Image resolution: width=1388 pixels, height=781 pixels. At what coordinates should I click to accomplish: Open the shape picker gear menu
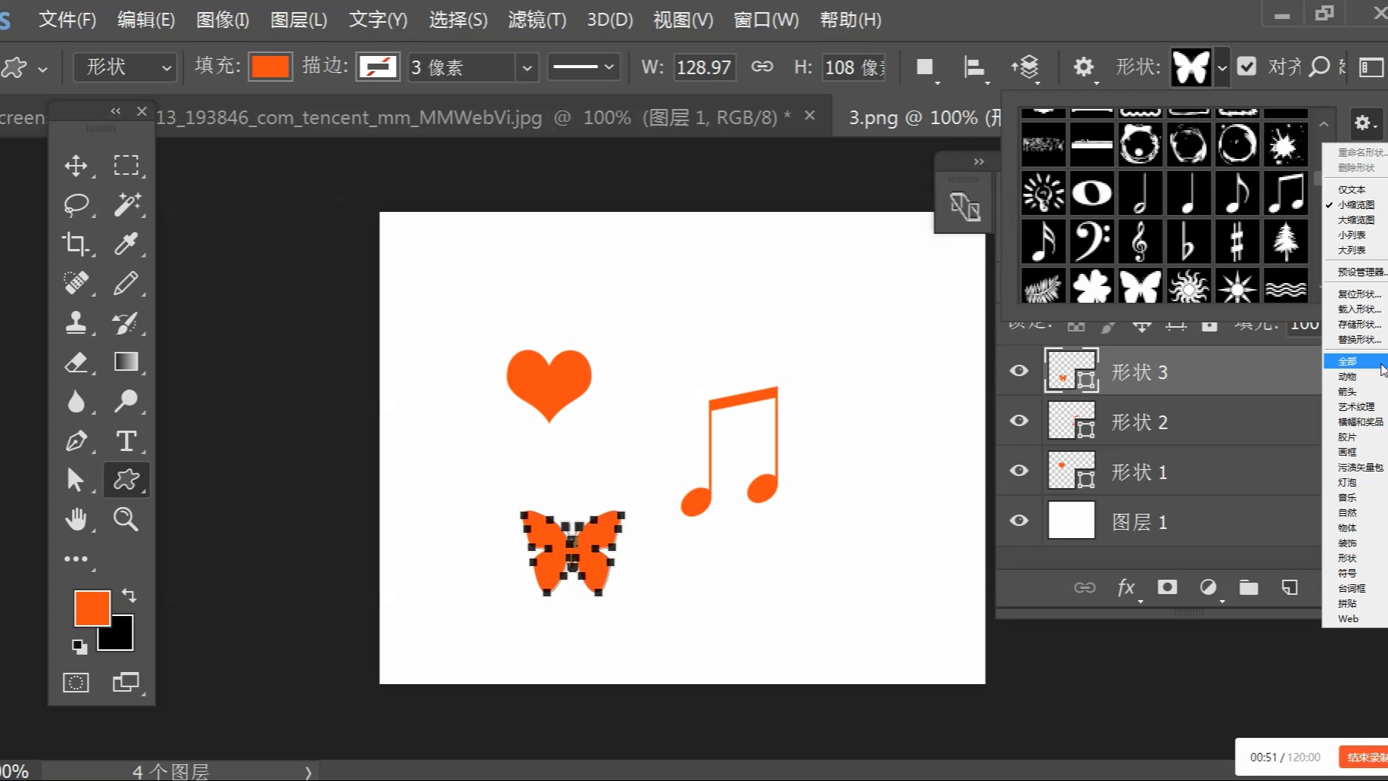[x=1365, y=123]
